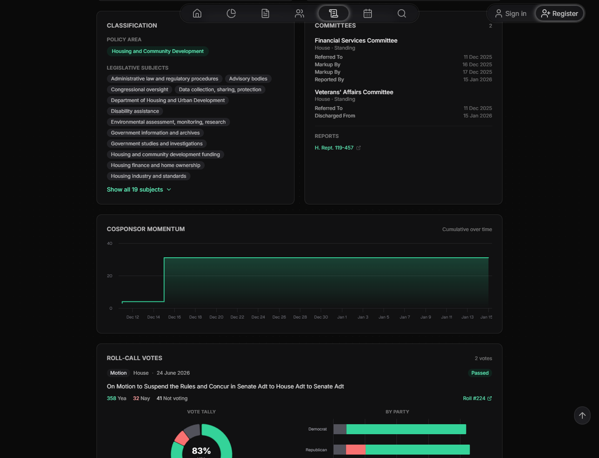599x458 pixels.
Task: Click the scroll-to-top arrow button
Action: click(x=582, y=416)
